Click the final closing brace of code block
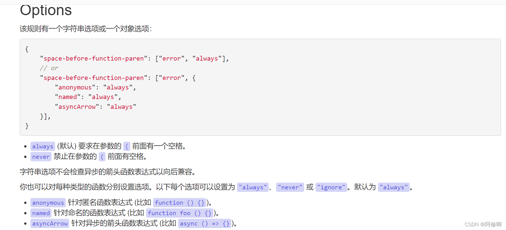 (x=27, y=126)
